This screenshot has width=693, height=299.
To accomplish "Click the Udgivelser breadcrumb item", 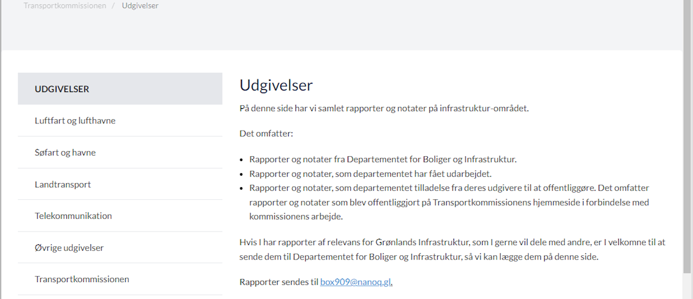I will click(140, 5).
